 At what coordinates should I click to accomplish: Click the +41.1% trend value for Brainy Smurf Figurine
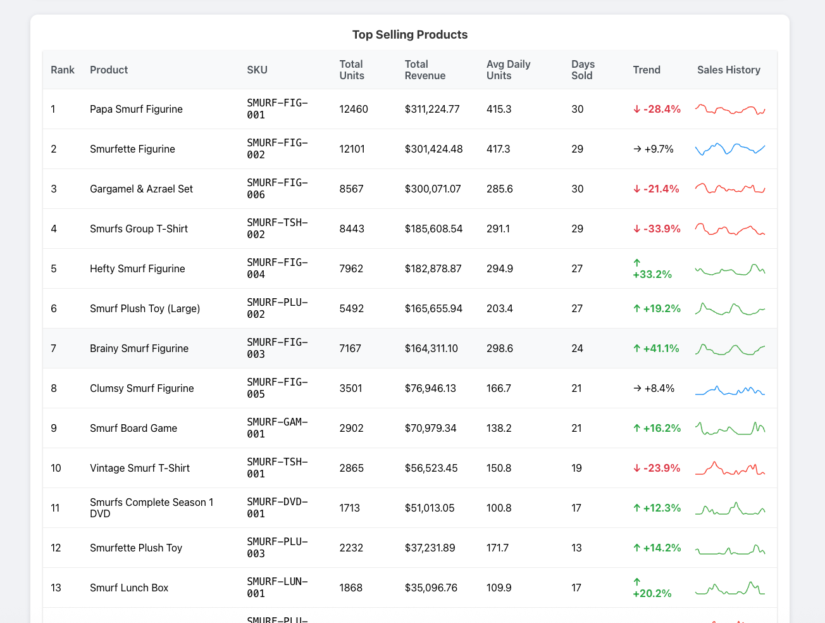click(661, 348)
